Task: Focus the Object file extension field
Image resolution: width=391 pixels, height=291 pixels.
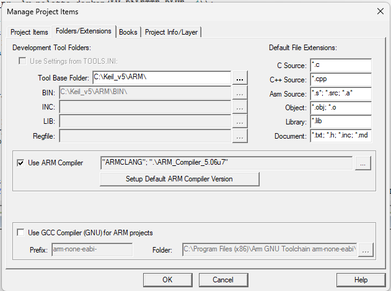Action: [x=340, y=108]
